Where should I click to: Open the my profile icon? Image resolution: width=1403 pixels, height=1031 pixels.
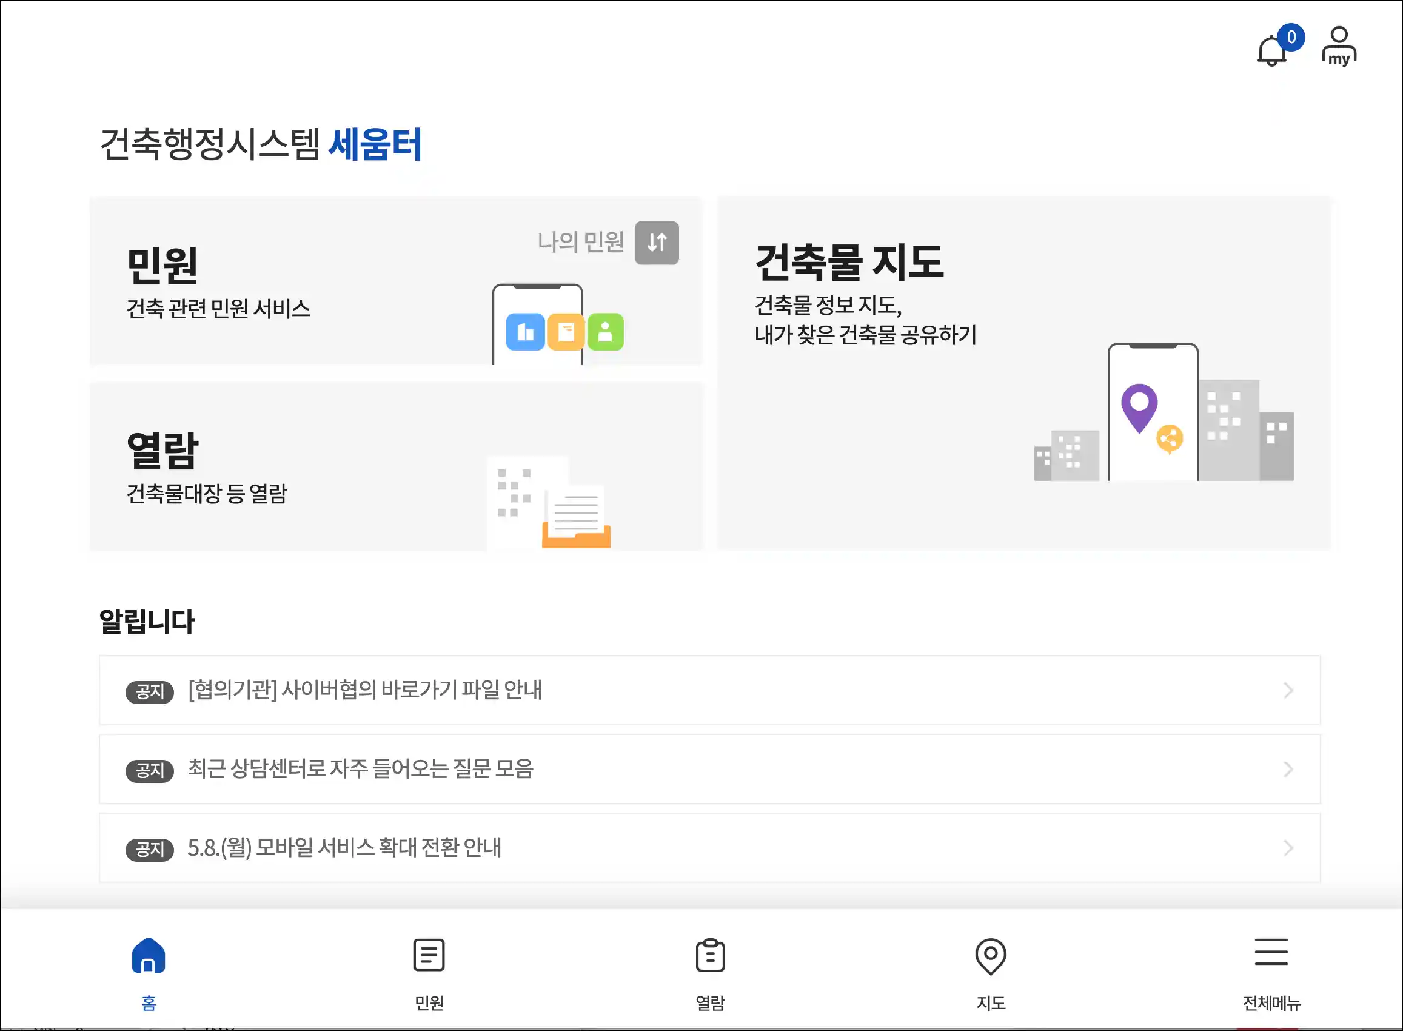click(x=1339, y=45)
